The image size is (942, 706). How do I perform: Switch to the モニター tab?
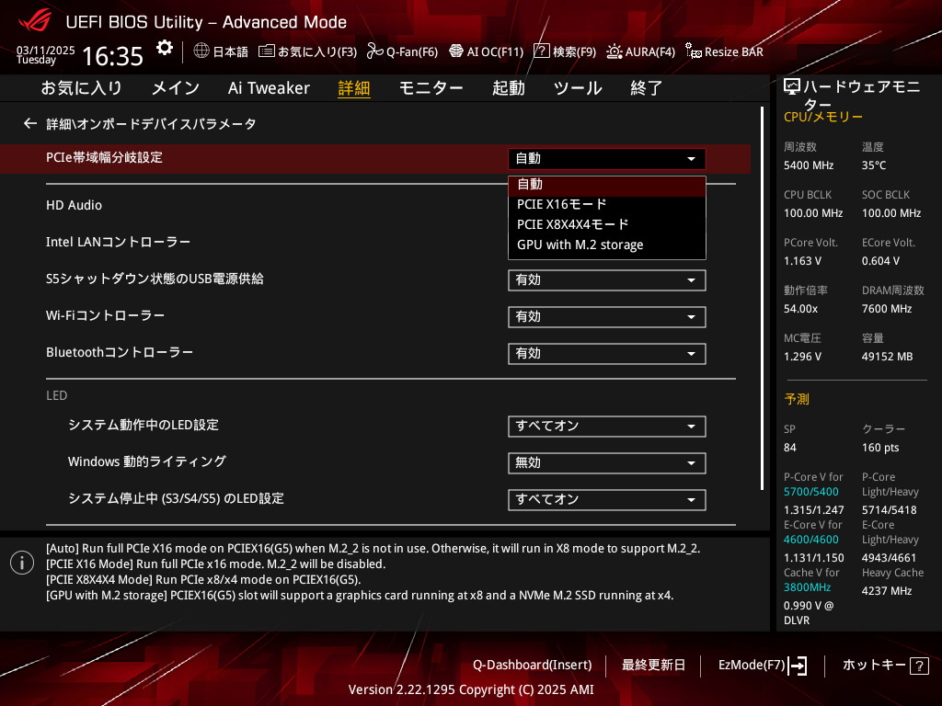[431, 88]
